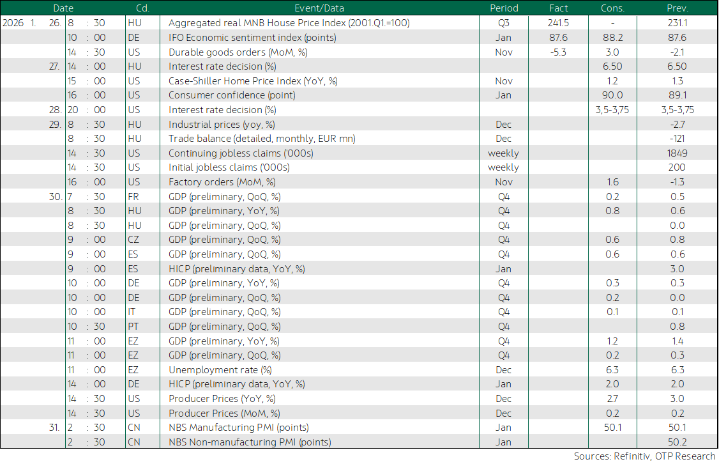Viewport: 719px width, 464px height.
Task: Click the Trade balance (detailed, monthly) entry
Action: 262,139
